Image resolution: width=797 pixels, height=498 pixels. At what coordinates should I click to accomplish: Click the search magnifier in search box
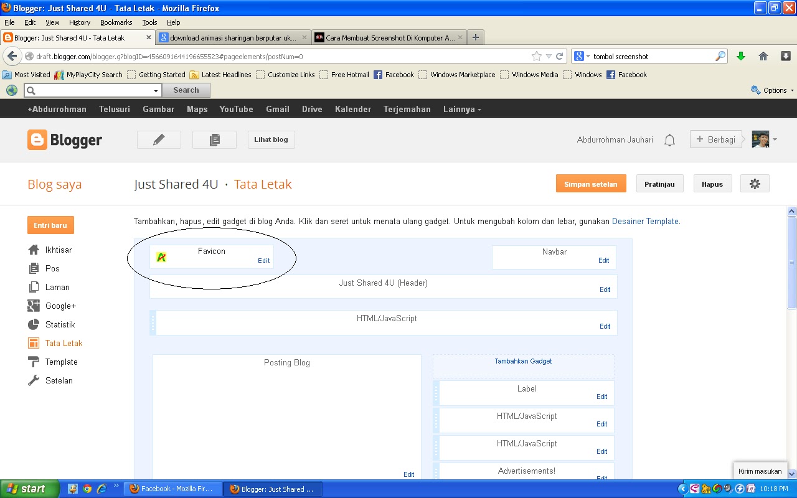click(720, 56)
